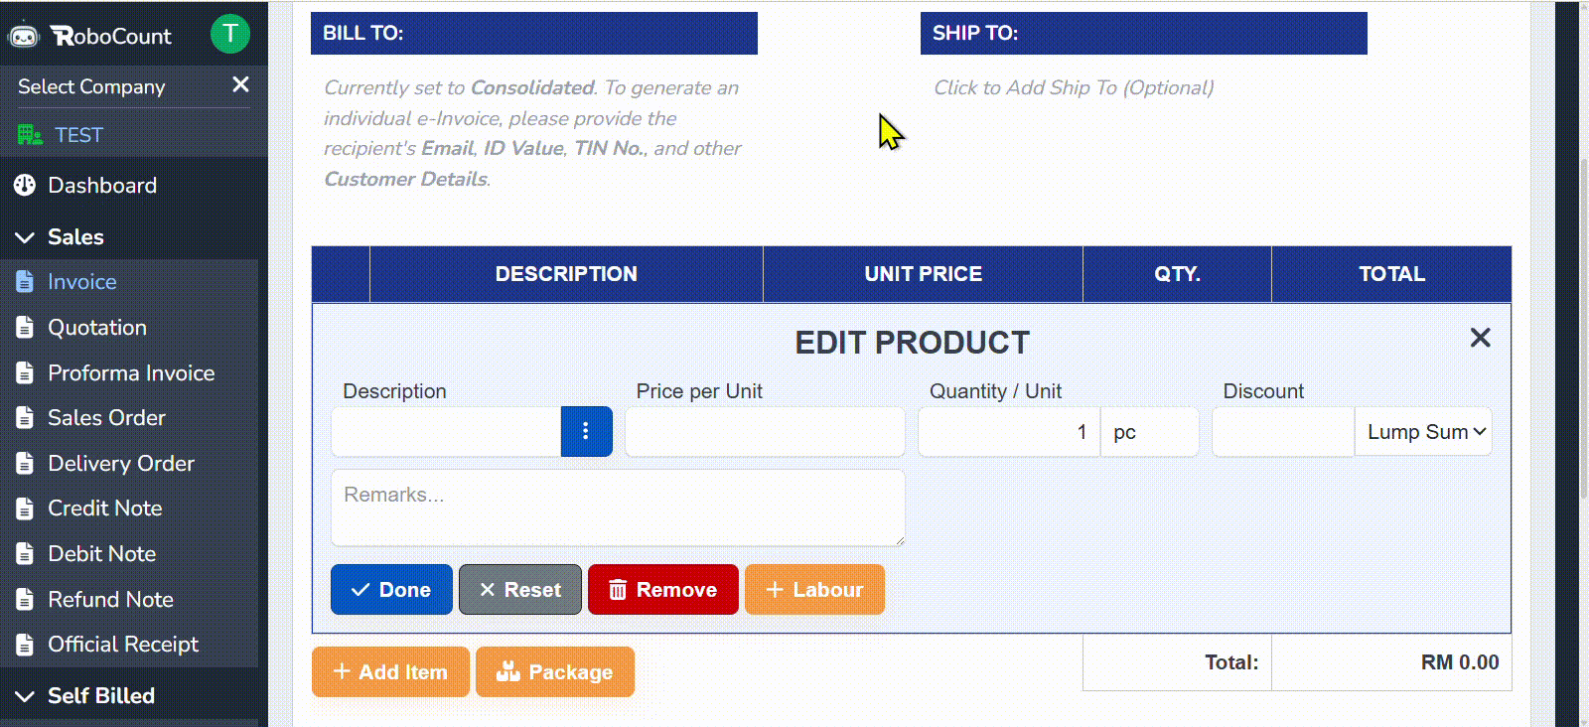Open the description options three-dot button
This screenshot has height=727, width=1589.
point(586,431)
